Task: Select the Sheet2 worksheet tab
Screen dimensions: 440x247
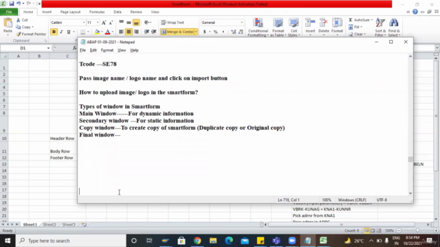Action: tap(49, 224)
